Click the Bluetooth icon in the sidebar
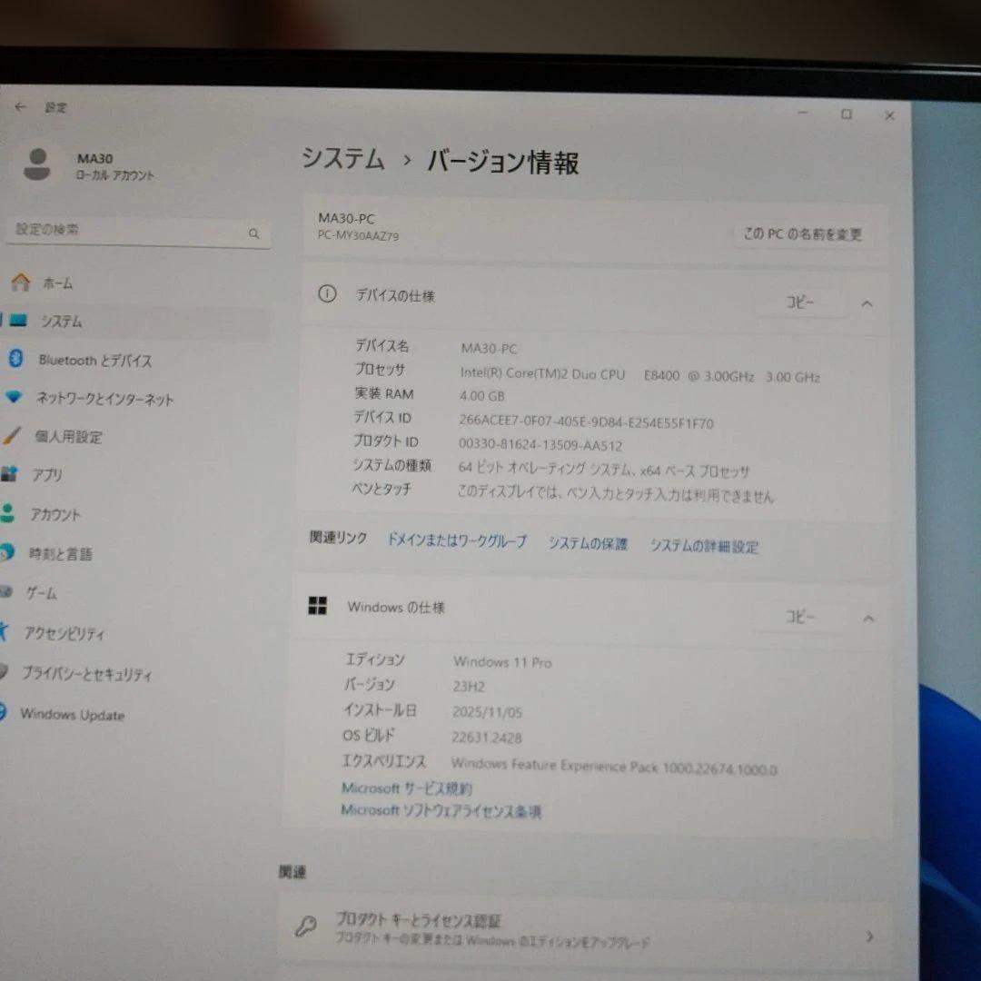Image resolution: width=981 pixels, height=981 pixels. (x=16, y=359)
